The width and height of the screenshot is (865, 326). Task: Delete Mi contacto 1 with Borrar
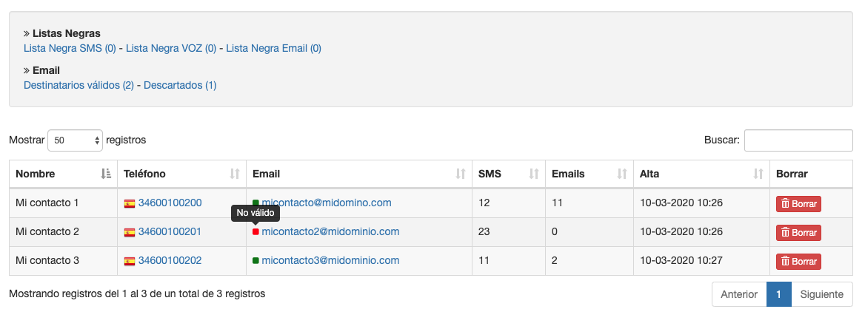click(x=798, y=203)
